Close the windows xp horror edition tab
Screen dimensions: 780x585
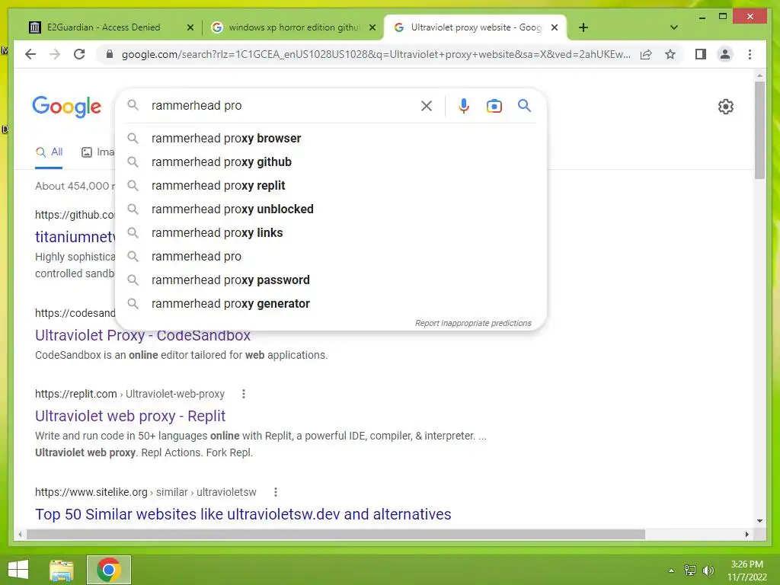[x=372, y=28]
